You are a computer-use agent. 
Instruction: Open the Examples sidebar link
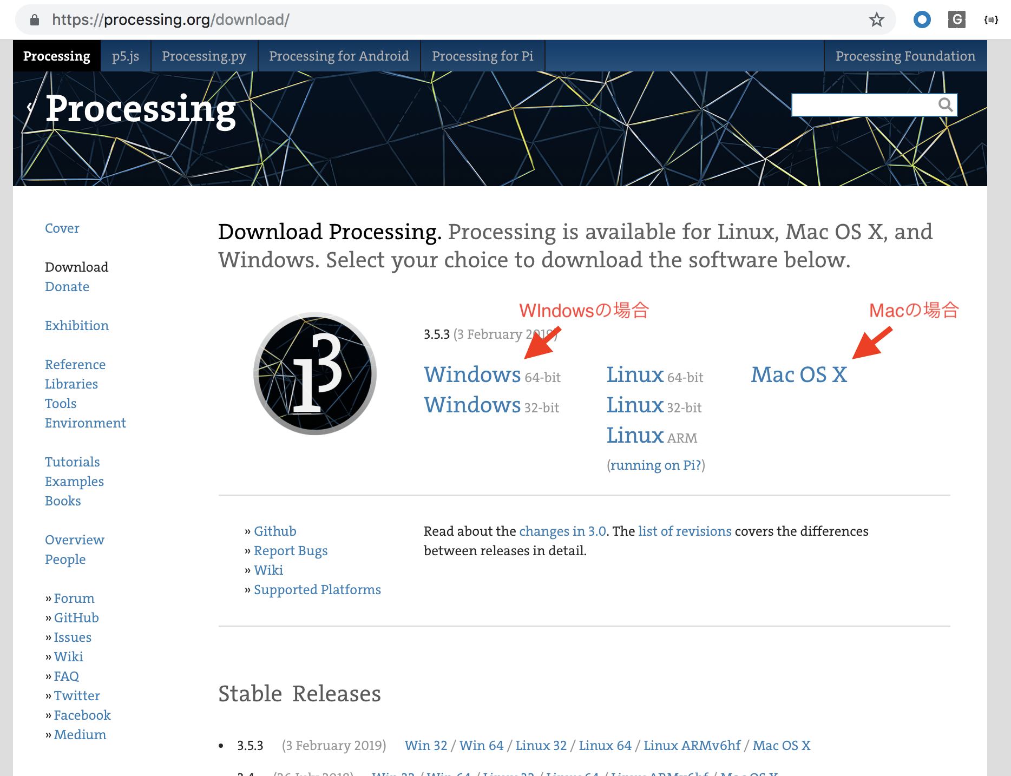point(75,482)
